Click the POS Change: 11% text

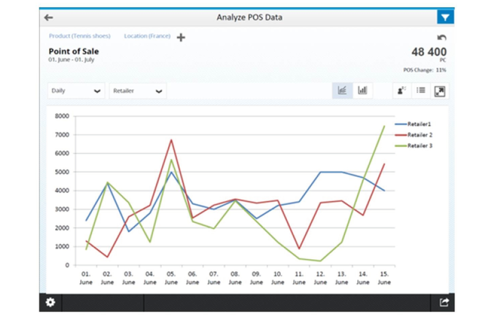click(425, 70)
